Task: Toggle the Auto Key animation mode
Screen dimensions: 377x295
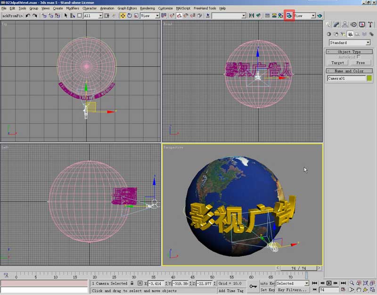Action: pos(267,283)
